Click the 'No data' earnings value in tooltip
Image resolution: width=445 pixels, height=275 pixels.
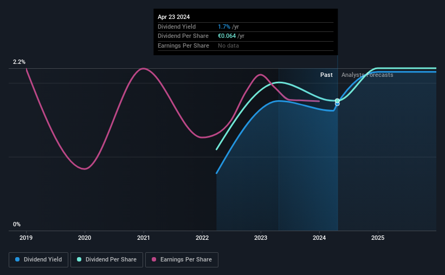pos(228,45)
